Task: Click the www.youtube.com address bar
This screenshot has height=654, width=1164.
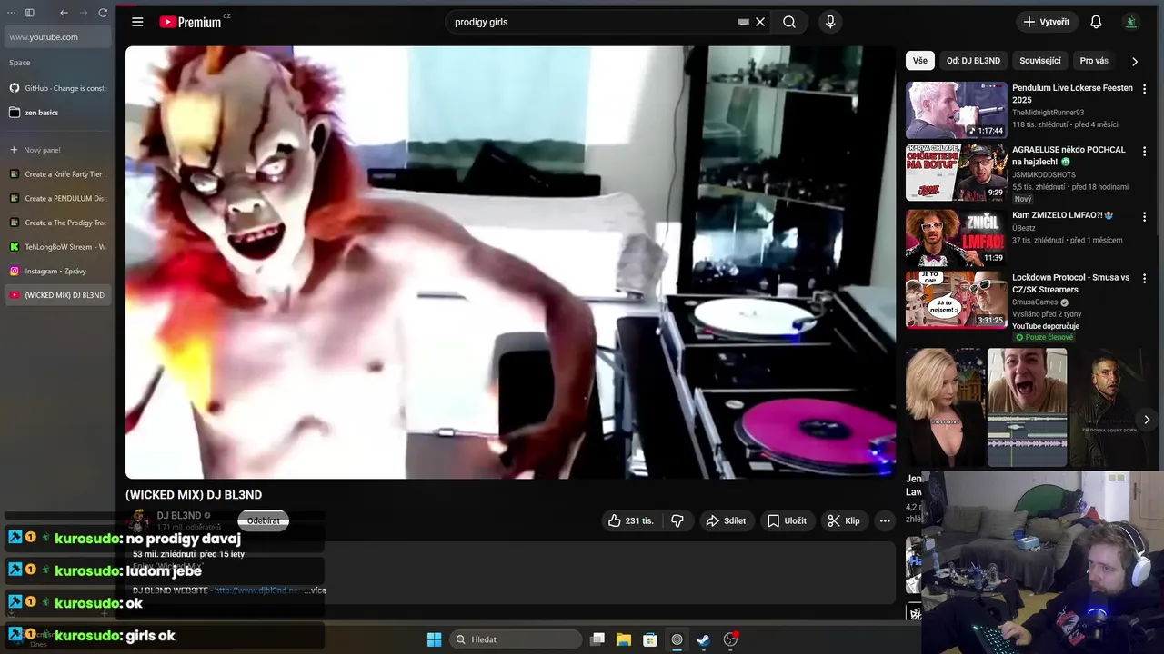Action: click(x=58, y=37)
